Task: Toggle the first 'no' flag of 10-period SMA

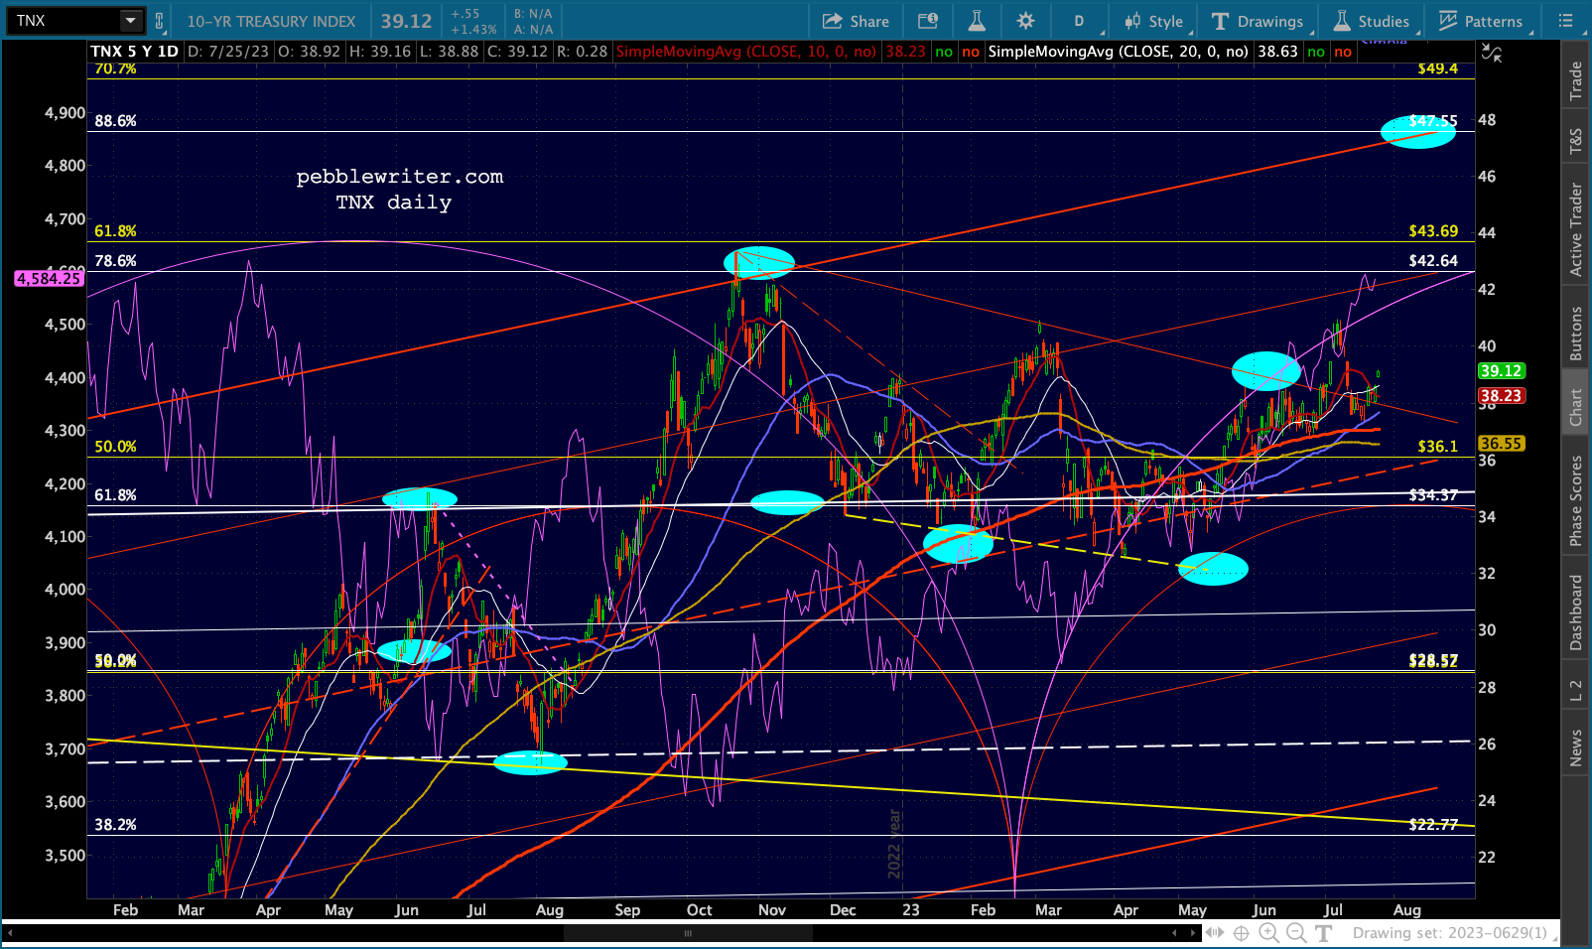Action: pyautogui.click(x=944, y=52)
